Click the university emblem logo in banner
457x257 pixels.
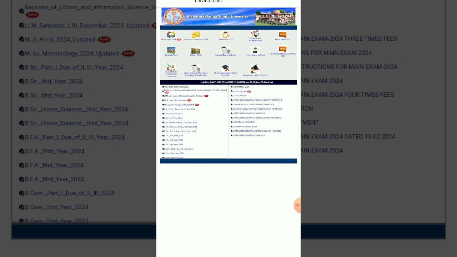[x=173, y=16]
